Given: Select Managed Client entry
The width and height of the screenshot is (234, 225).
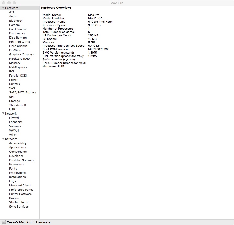Looking at the screenshot, I should tap(20, 185).
